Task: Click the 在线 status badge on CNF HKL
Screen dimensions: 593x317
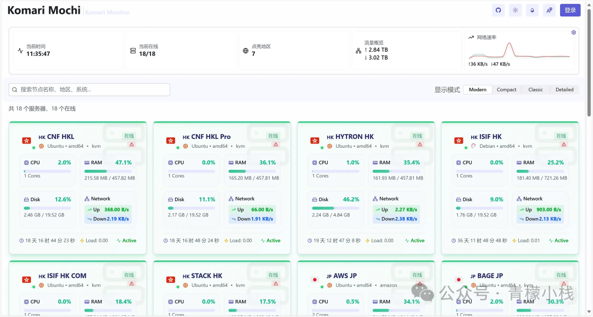Action: (129, 136)
